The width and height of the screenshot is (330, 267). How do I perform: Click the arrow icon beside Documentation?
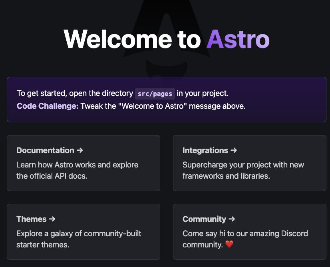tap(80, 150)
